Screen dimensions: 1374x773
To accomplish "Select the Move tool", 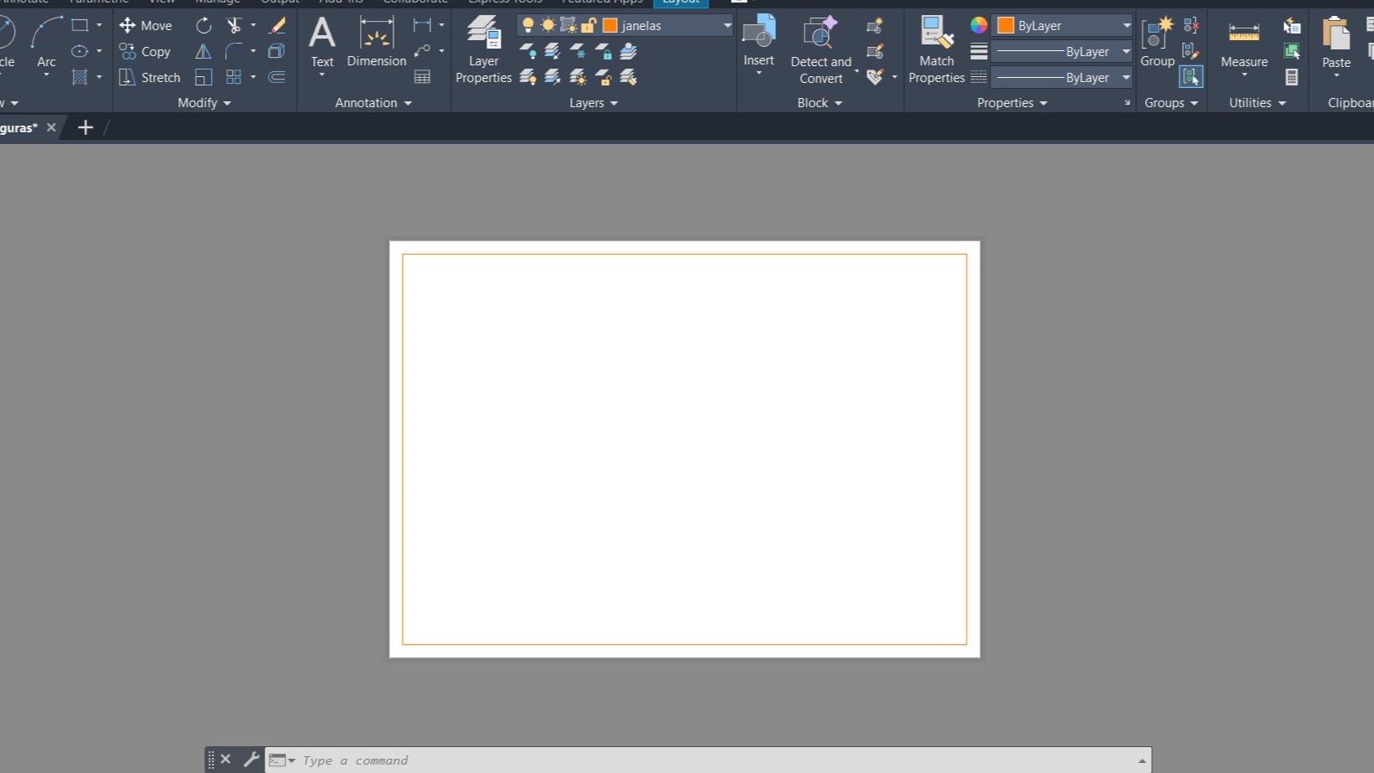I will [146, 25].
